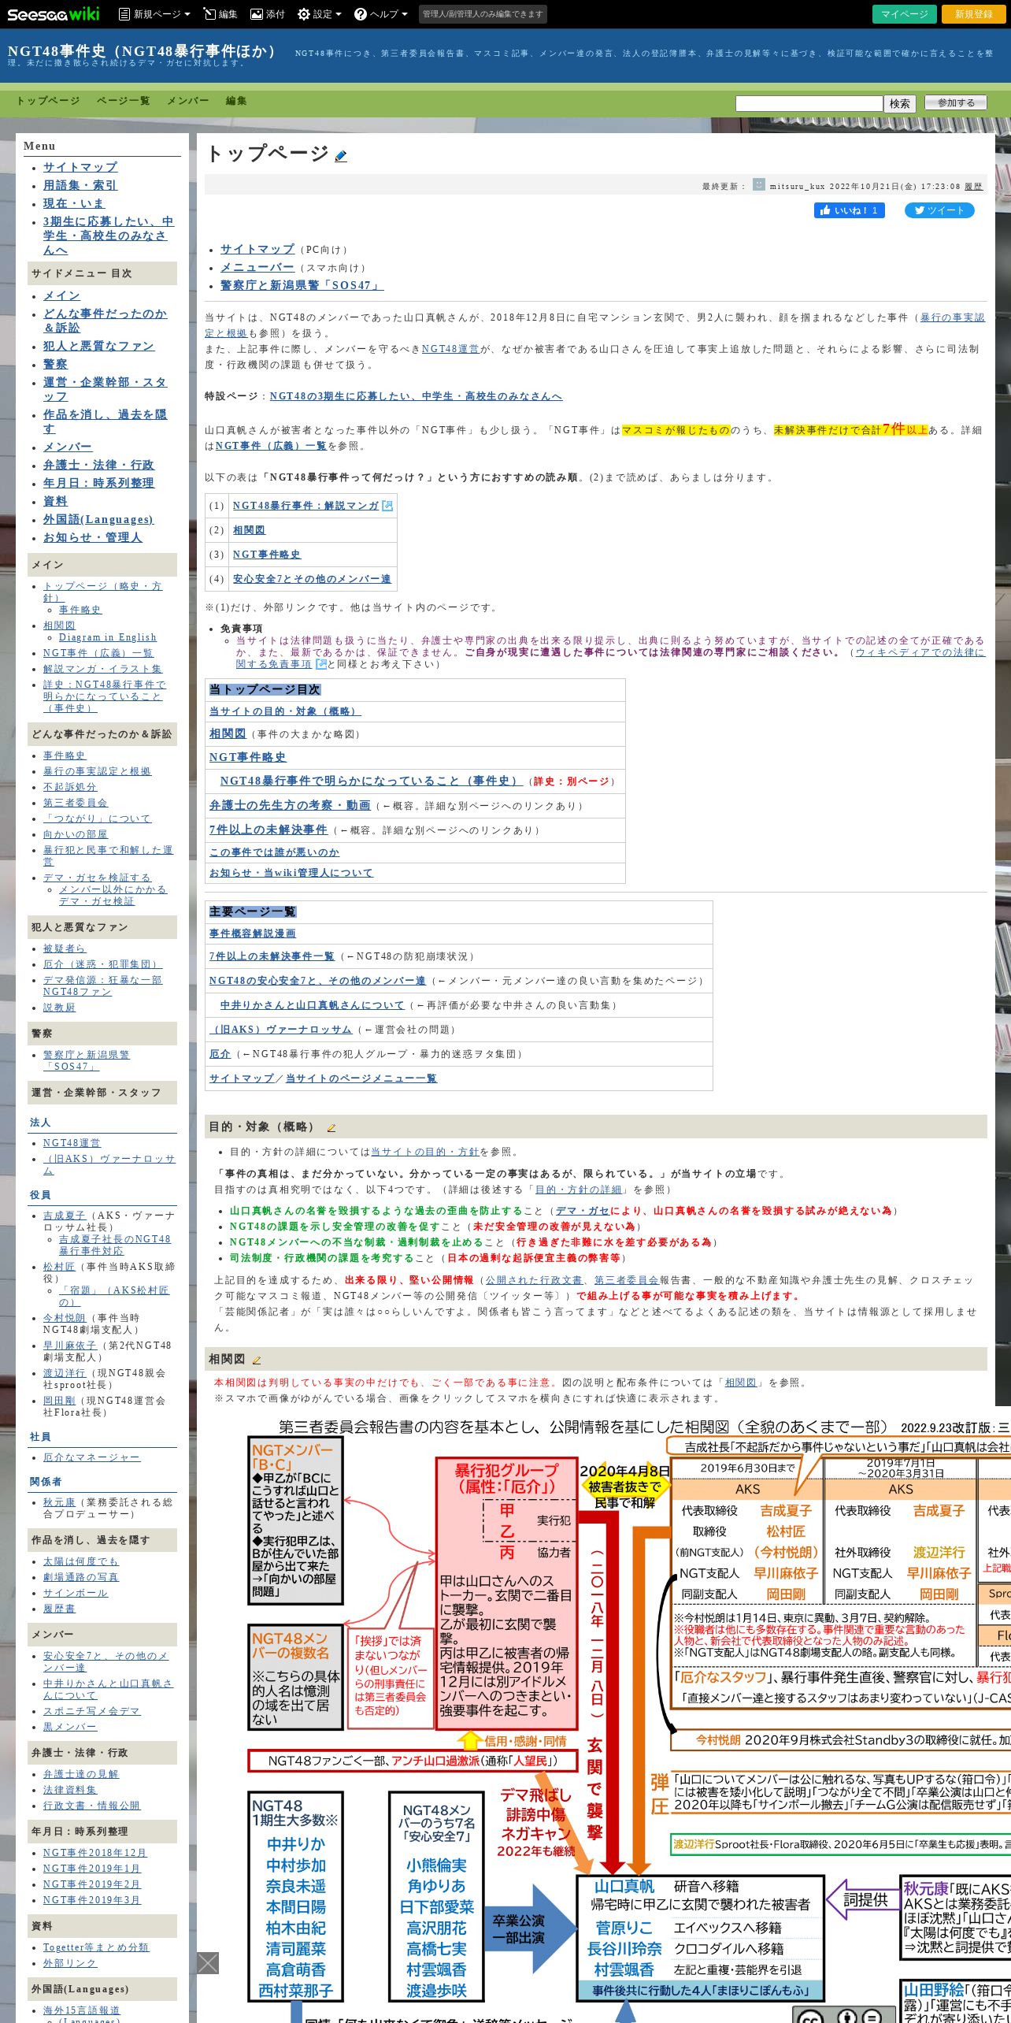This screenshot has height=2023, width=1011.
Task: Open the 新規ページ dropdown menu
Action: point(154,14)
